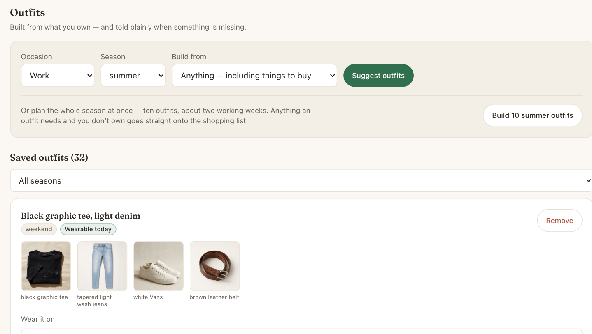Open the black graphic tee thumbnail
The height and width of the screenshot is (334, 592).
click(46, 266)
